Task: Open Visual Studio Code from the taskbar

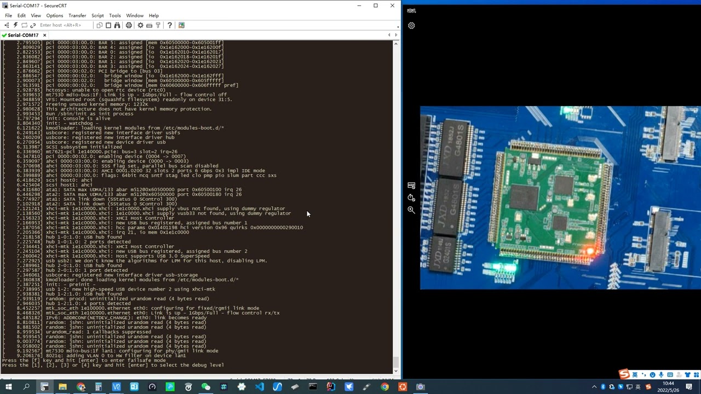Action: [x=260, y=387]
